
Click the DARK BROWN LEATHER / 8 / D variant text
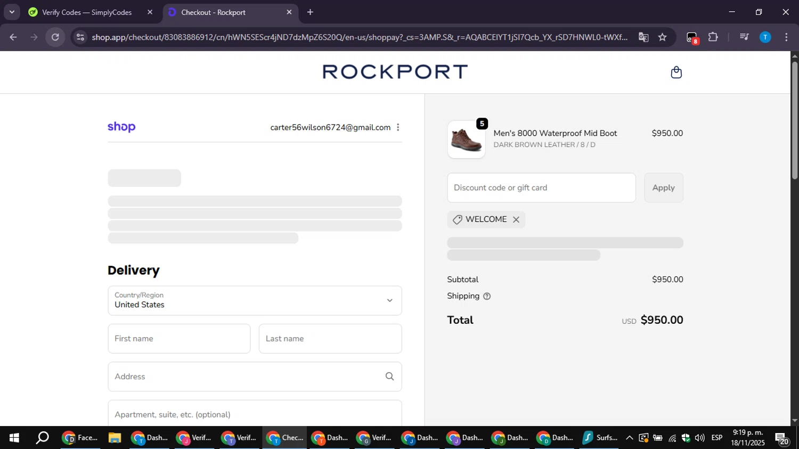544,145
